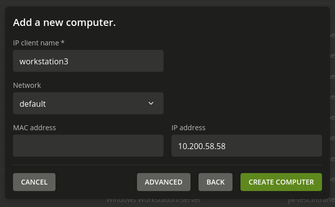This screenshot has height=207, width=335.
Task: Click the IP address input field
Action: [x=246, y=146]
